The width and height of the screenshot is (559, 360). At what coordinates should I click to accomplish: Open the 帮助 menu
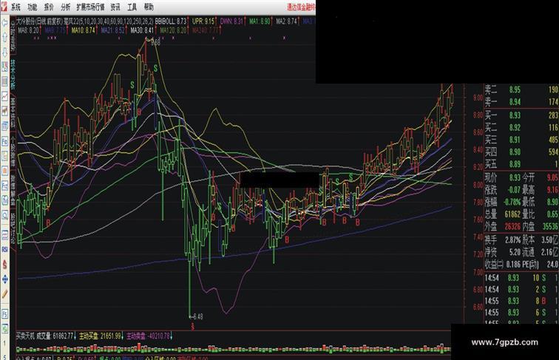tap(149, 7)
